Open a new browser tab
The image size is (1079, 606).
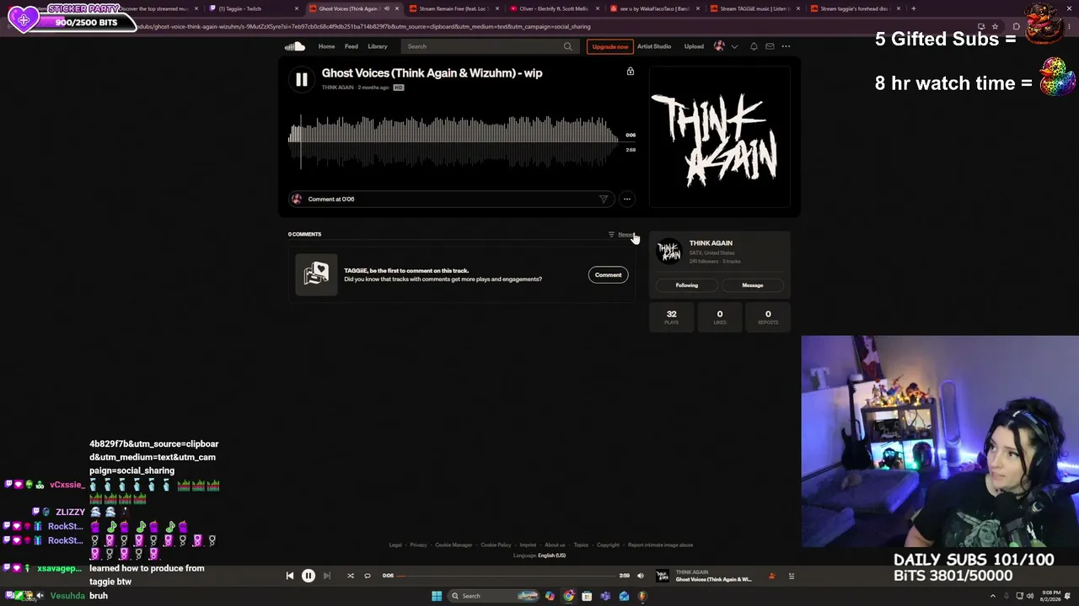point(913,8)
